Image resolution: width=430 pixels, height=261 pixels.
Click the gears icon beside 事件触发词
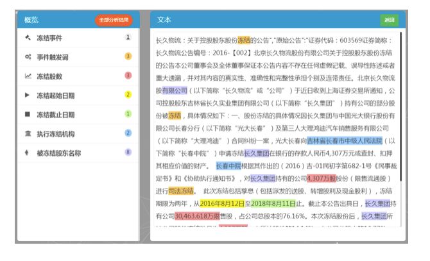tap(28, 56)
